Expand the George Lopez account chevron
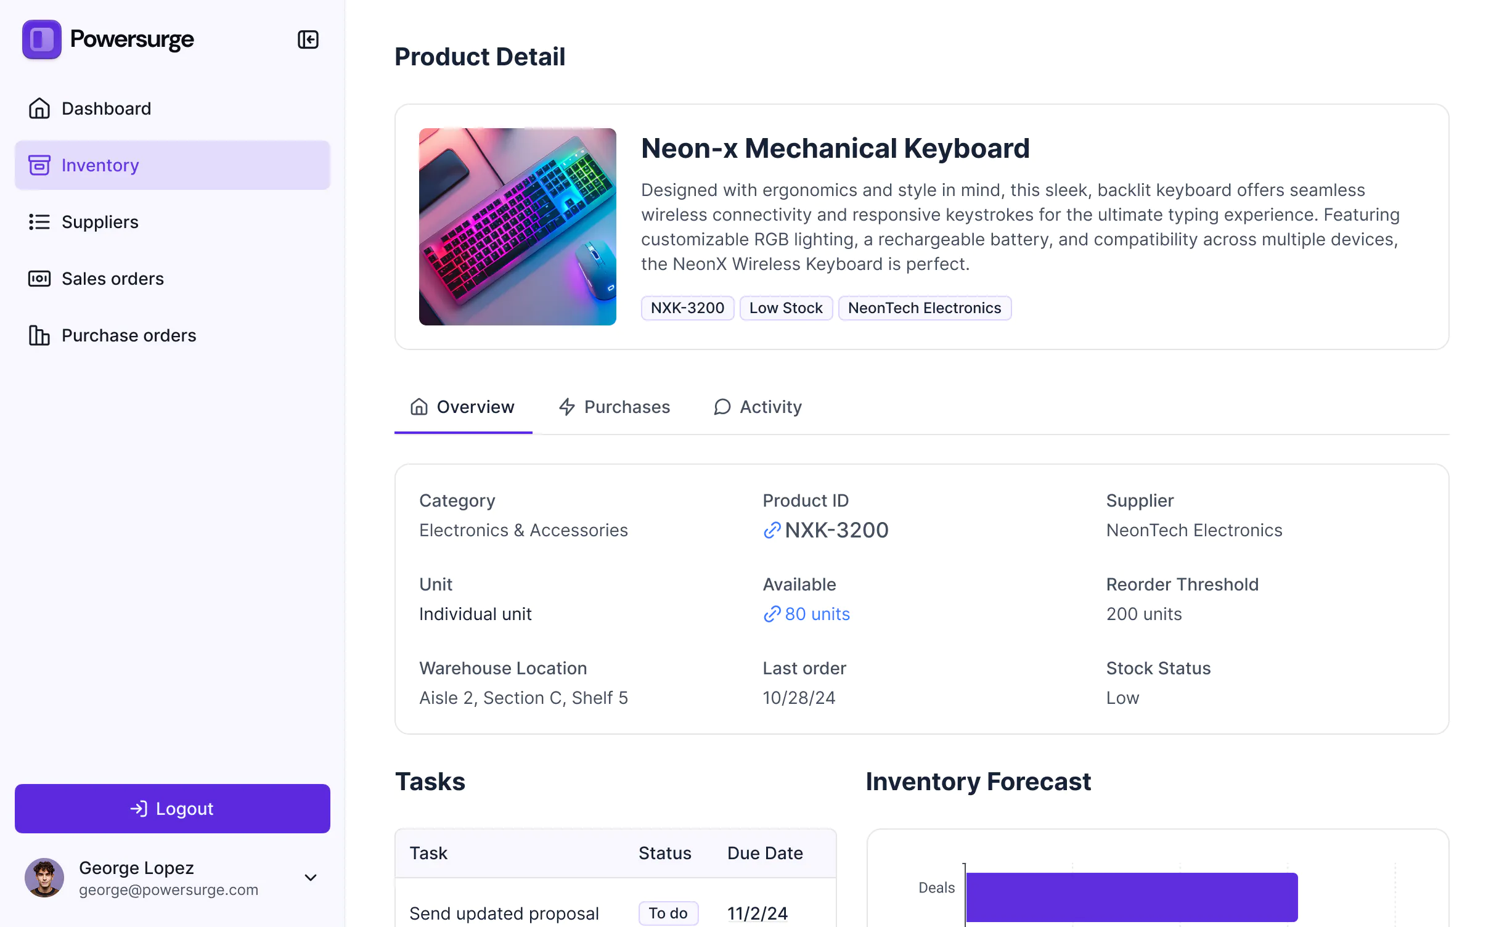Viewport: 1499px width, 927px height. [x=311, y=878]
